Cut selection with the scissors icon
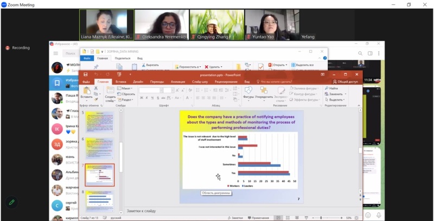The width and height of the screenshot is (434, 221). click(x=96, y=88)
